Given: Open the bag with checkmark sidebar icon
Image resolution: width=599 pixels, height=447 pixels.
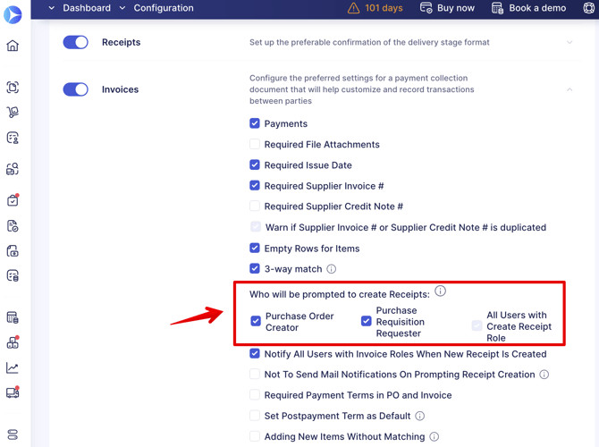Looking at the screenshot, I should [13, 200].
